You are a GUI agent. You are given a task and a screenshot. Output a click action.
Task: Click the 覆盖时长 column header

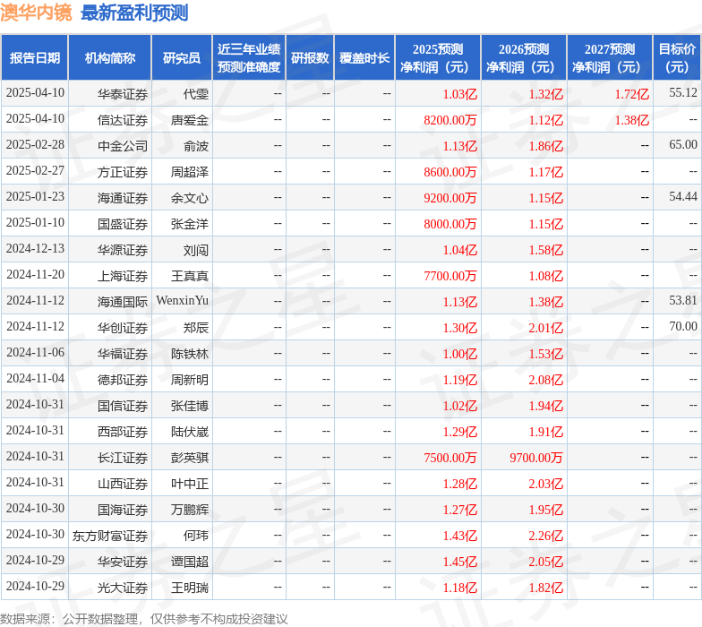click(x=364, y=58)
